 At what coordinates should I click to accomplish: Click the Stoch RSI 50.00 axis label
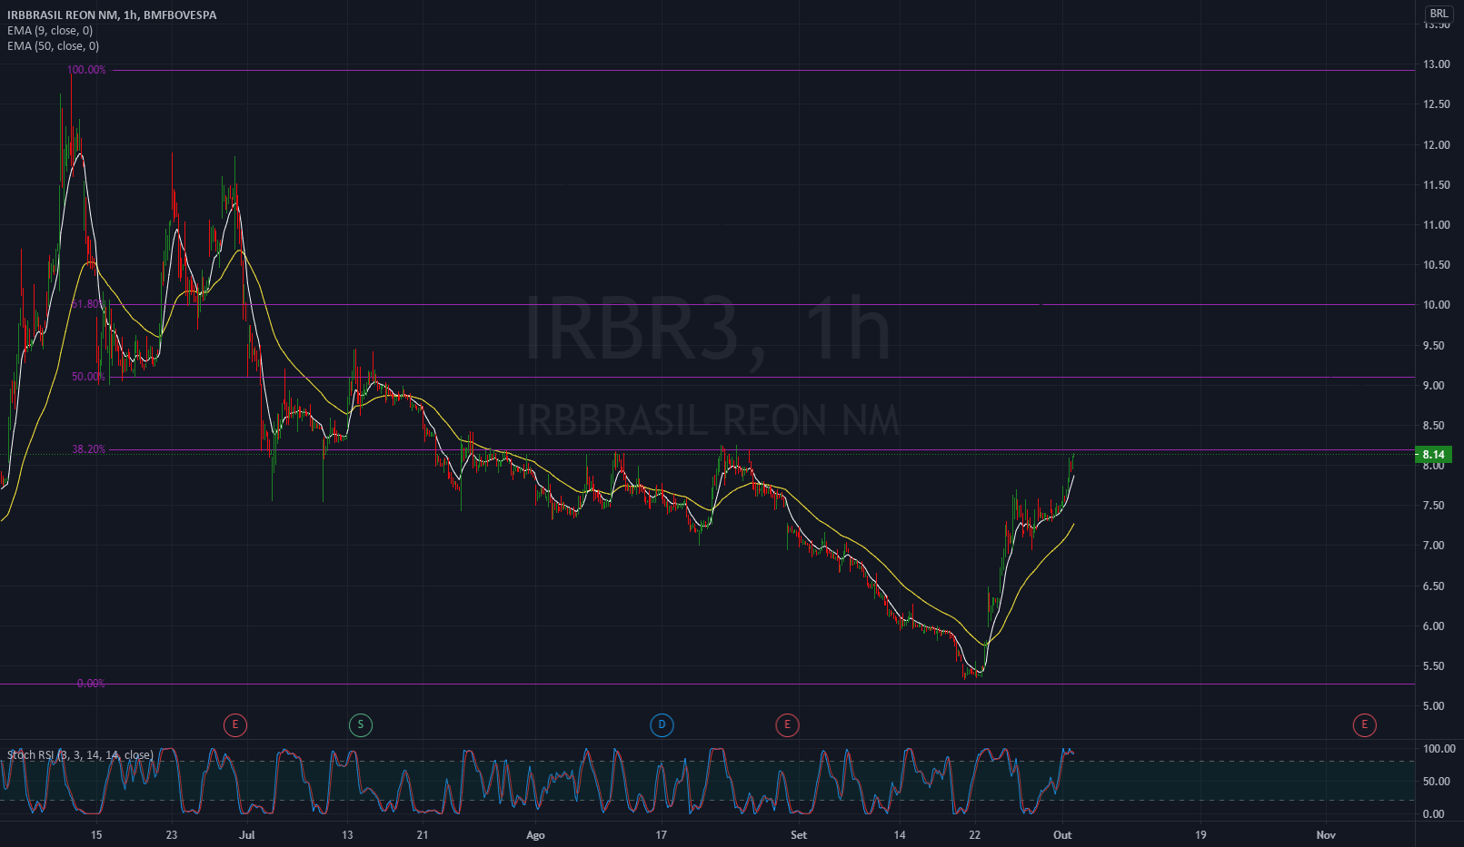[x=1437, y=782]
